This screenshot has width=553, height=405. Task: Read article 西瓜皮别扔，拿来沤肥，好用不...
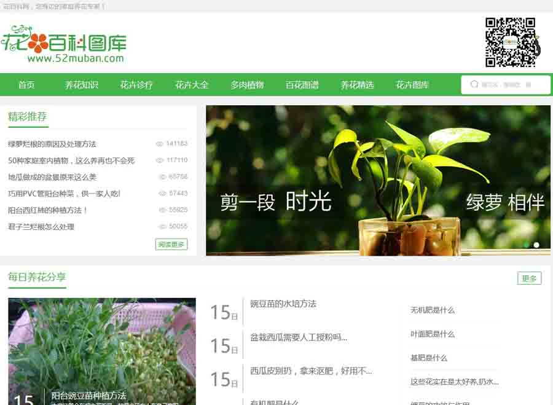click(311, 371)
